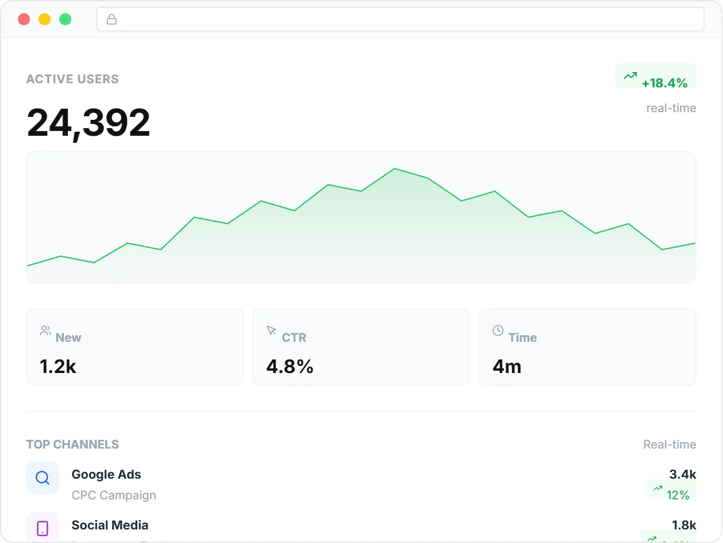Select the Social Media device icon
Screen dimensions: 723x543
43,528
